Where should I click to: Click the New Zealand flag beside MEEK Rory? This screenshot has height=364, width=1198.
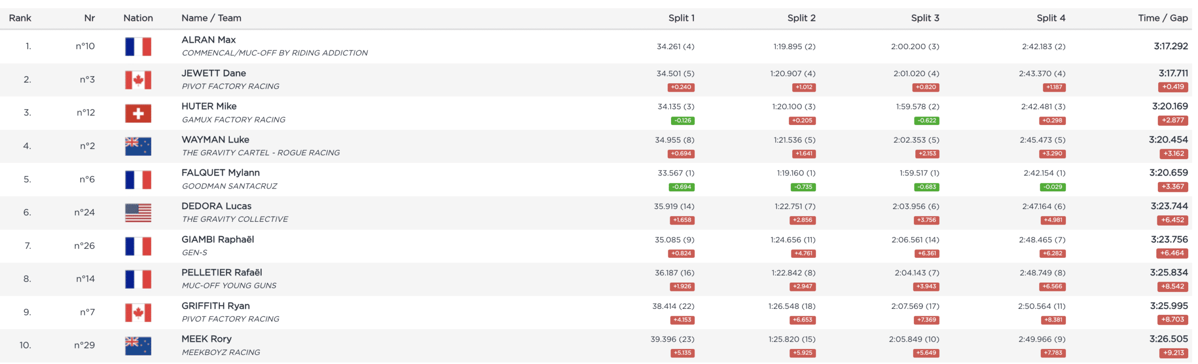click(138, 346)
